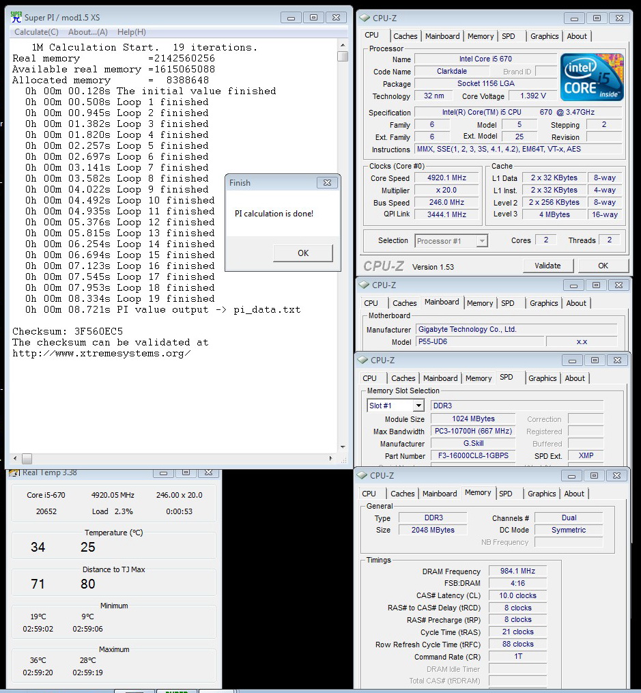
Task: Click the Super PI vertical scroll thumb
Action: [x=343, y=56]
